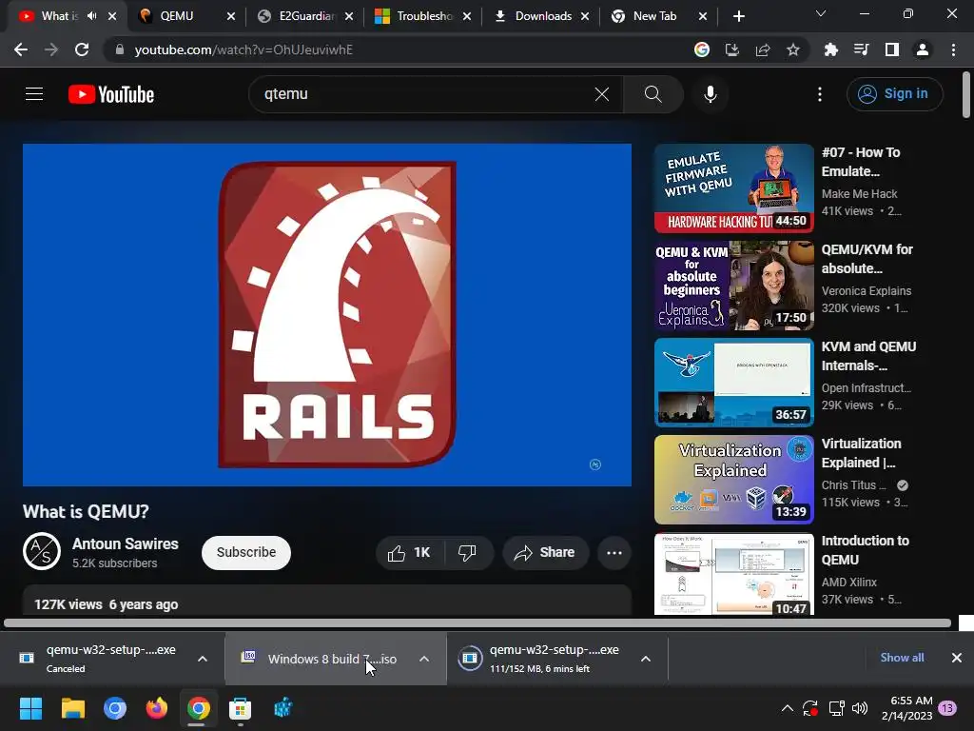Click the horizontal page scrollbar

click(477, 622)
